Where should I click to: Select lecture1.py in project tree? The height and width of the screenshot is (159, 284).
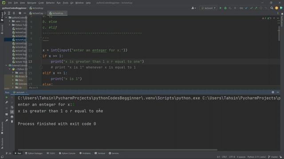pos(20,29)
